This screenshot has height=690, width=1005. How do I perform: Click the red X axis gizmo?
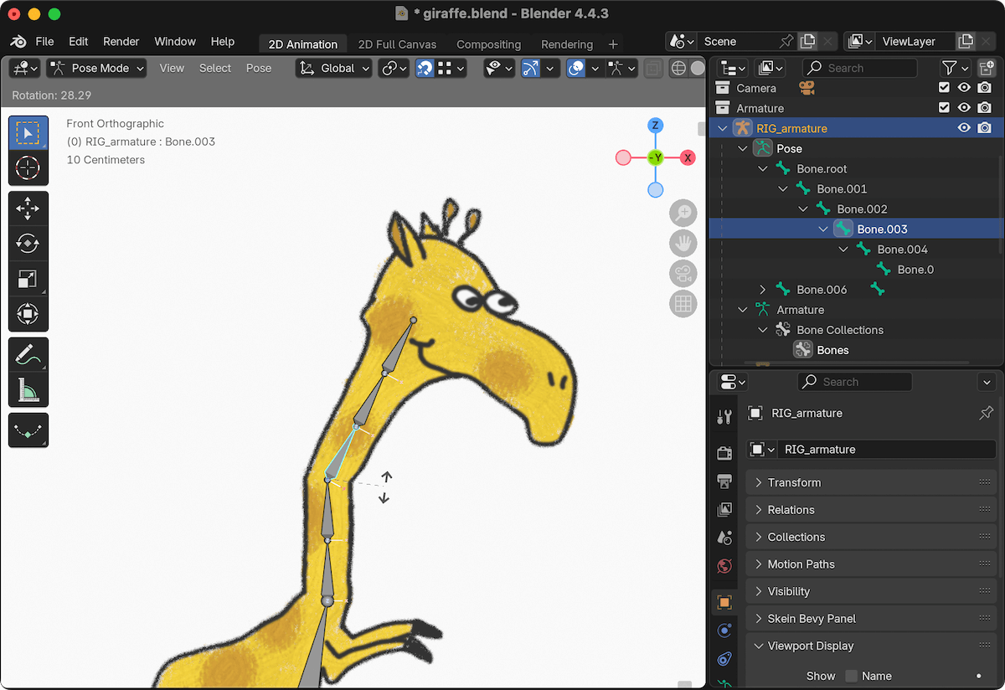click(688, 157)
